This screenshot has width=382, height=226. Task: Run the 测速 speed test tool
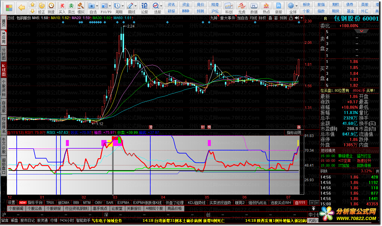51,8
